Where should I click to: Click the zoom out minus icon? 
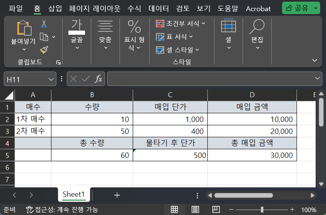click(x=231, y=210)
